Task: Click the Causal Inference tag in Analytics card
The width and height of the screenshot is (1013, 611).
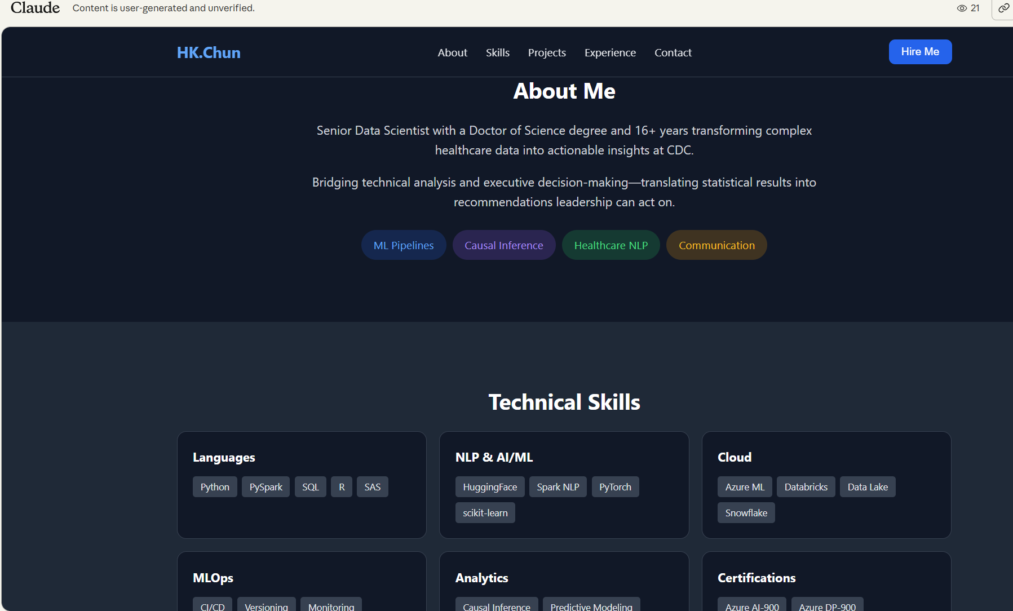Action: click(x=497, y=605)
